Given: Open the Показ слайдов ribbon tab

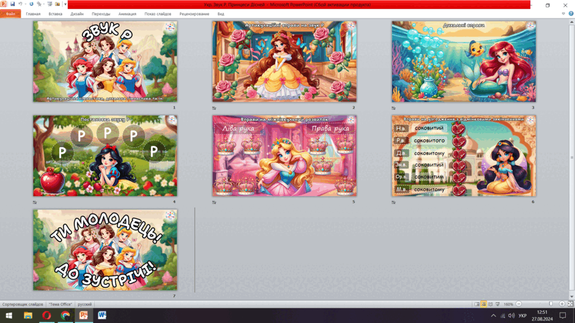Looking at the screenshot, I should coord(158,14).
